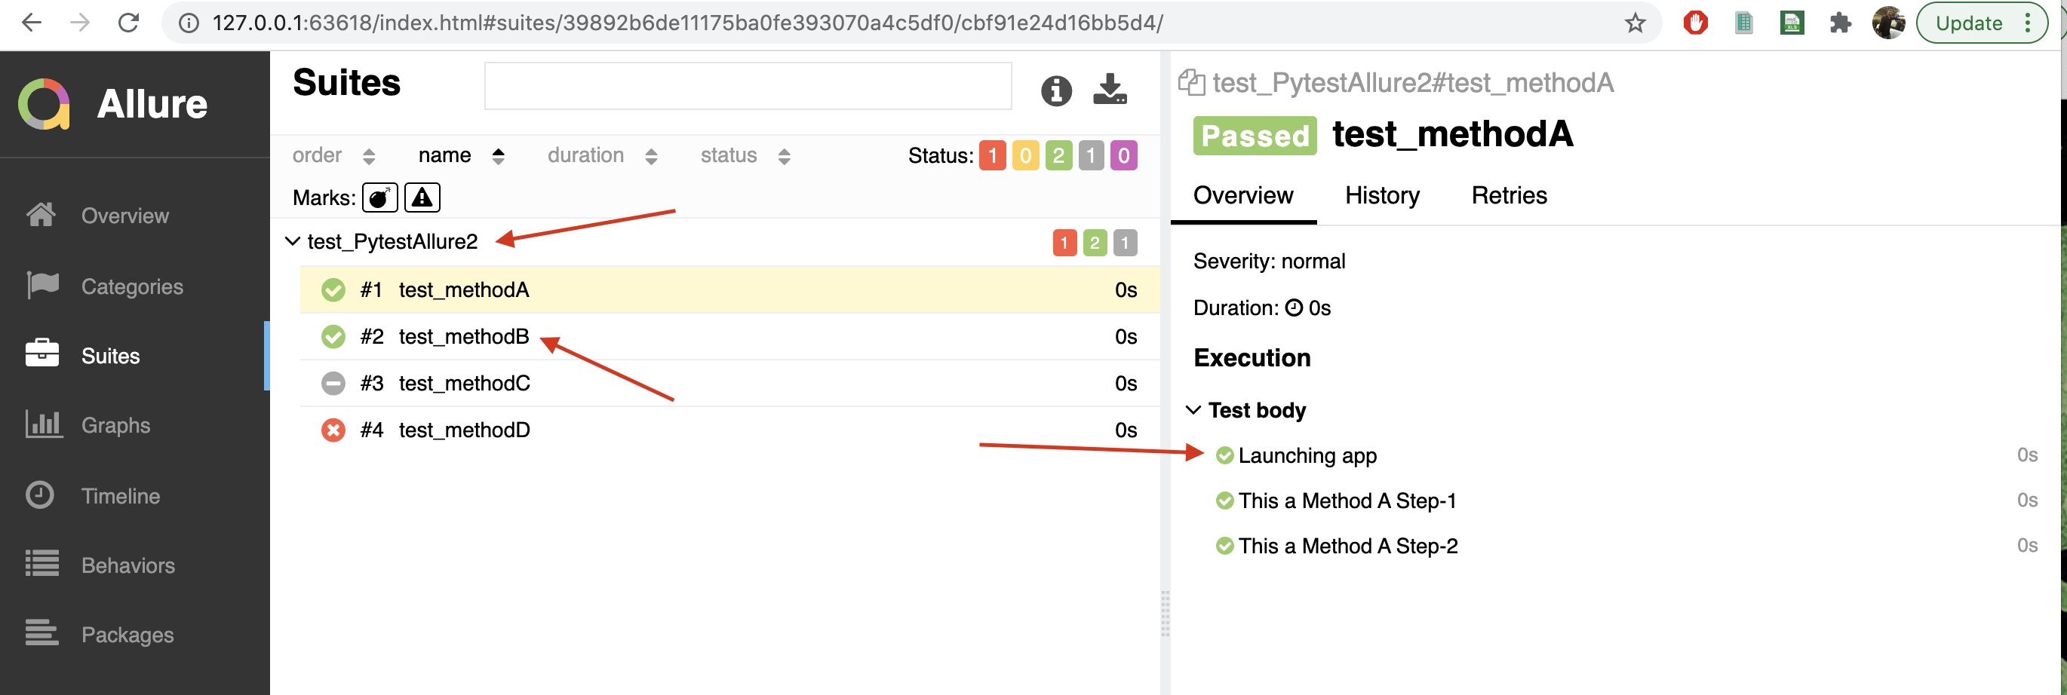Viewport: 2067px width, 695px height.
Task: Click the info icon next to search box
Action: coord(1055,90)
